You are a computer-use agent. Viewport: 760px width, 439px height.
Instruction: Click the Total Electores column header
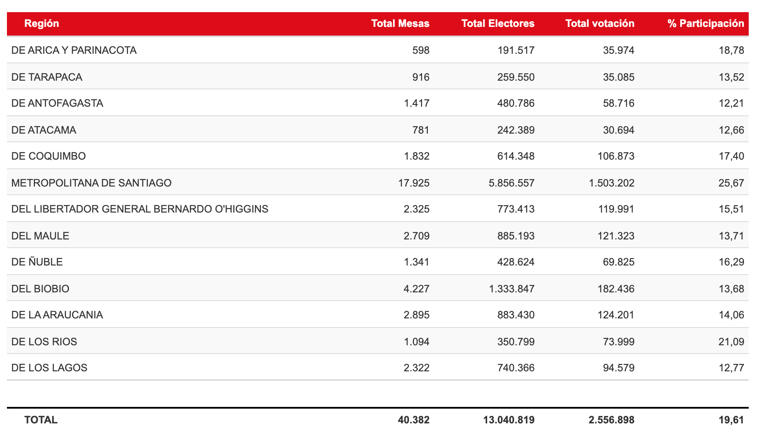498,23
